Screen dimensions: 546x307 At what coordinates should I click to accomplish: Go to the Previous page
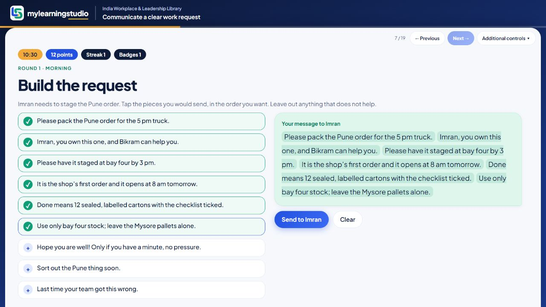click(427, 38)
